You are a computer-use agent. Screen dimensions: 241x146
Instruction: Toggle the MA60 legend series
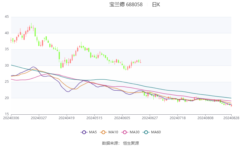tap(152, 132)
